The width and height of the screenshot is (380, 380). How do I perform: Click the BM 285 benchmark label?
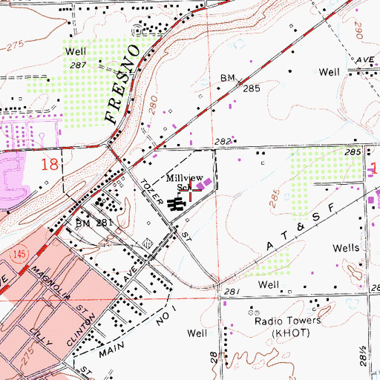[x=240, y=83]
